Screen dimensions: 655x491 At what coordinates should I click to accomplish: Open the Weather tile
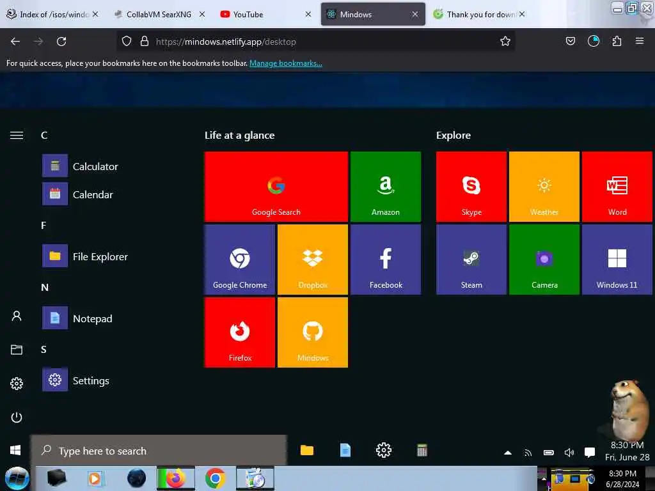[544, 187]
